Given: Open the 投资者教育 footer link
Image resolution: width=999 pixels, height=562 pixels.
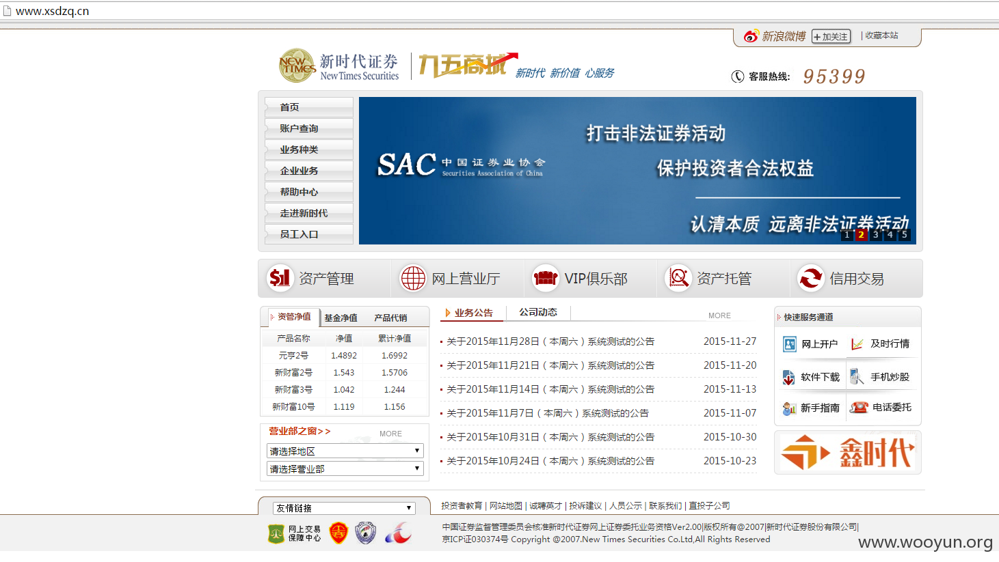Looking at the screenshot, I should [x=462, y=506].
